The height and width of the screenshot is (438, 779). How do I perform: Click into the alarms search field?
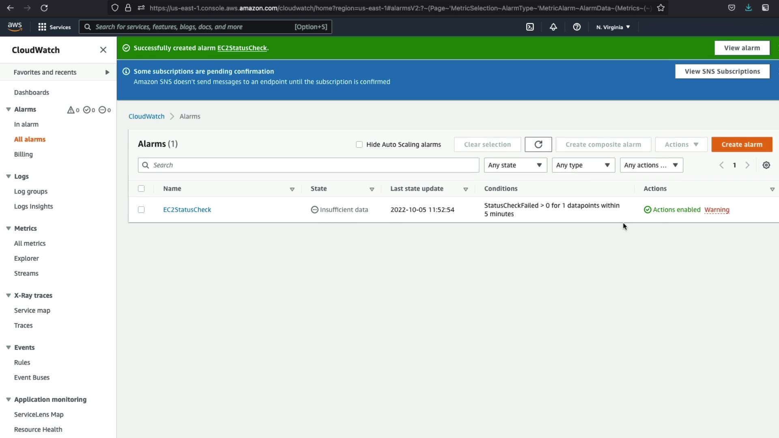click(312, 165)
